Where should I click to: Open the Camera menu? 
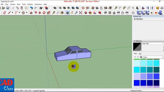tap(13, 4)
